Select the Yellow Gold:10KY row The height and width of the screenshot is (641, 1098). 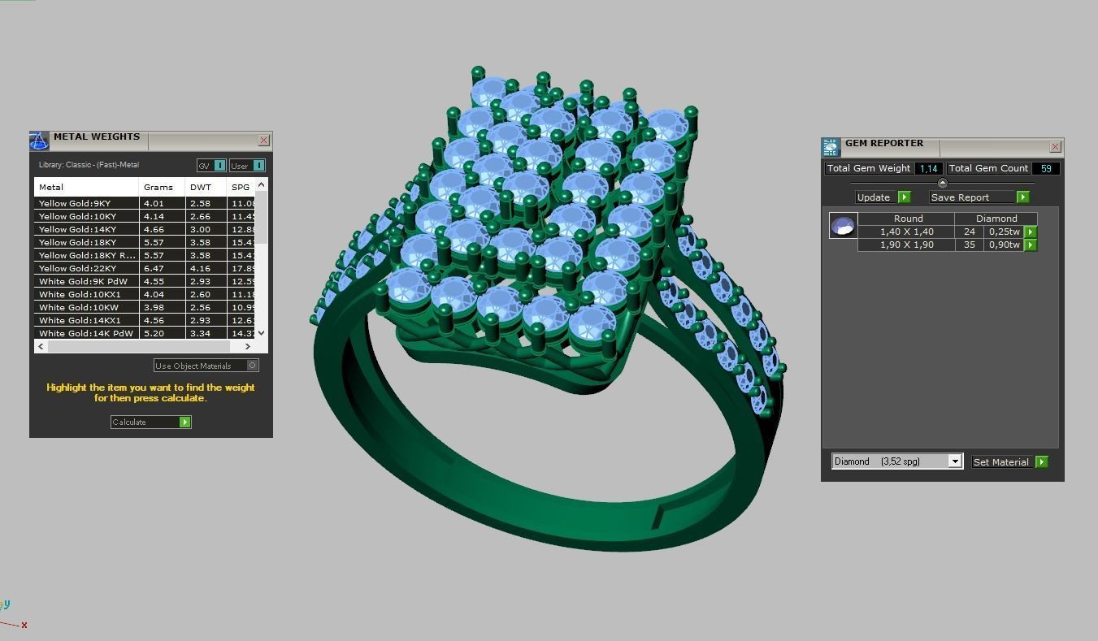[145, 216]
